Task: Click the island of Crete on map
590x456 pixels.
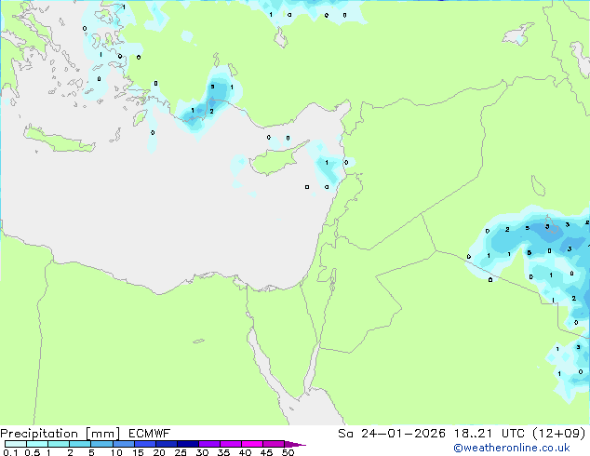Action: [x=59, y=140]
